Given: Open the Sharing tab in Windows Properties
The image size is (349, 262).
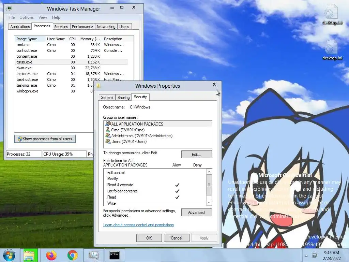Looking at the screenshot, I should 123,97.
